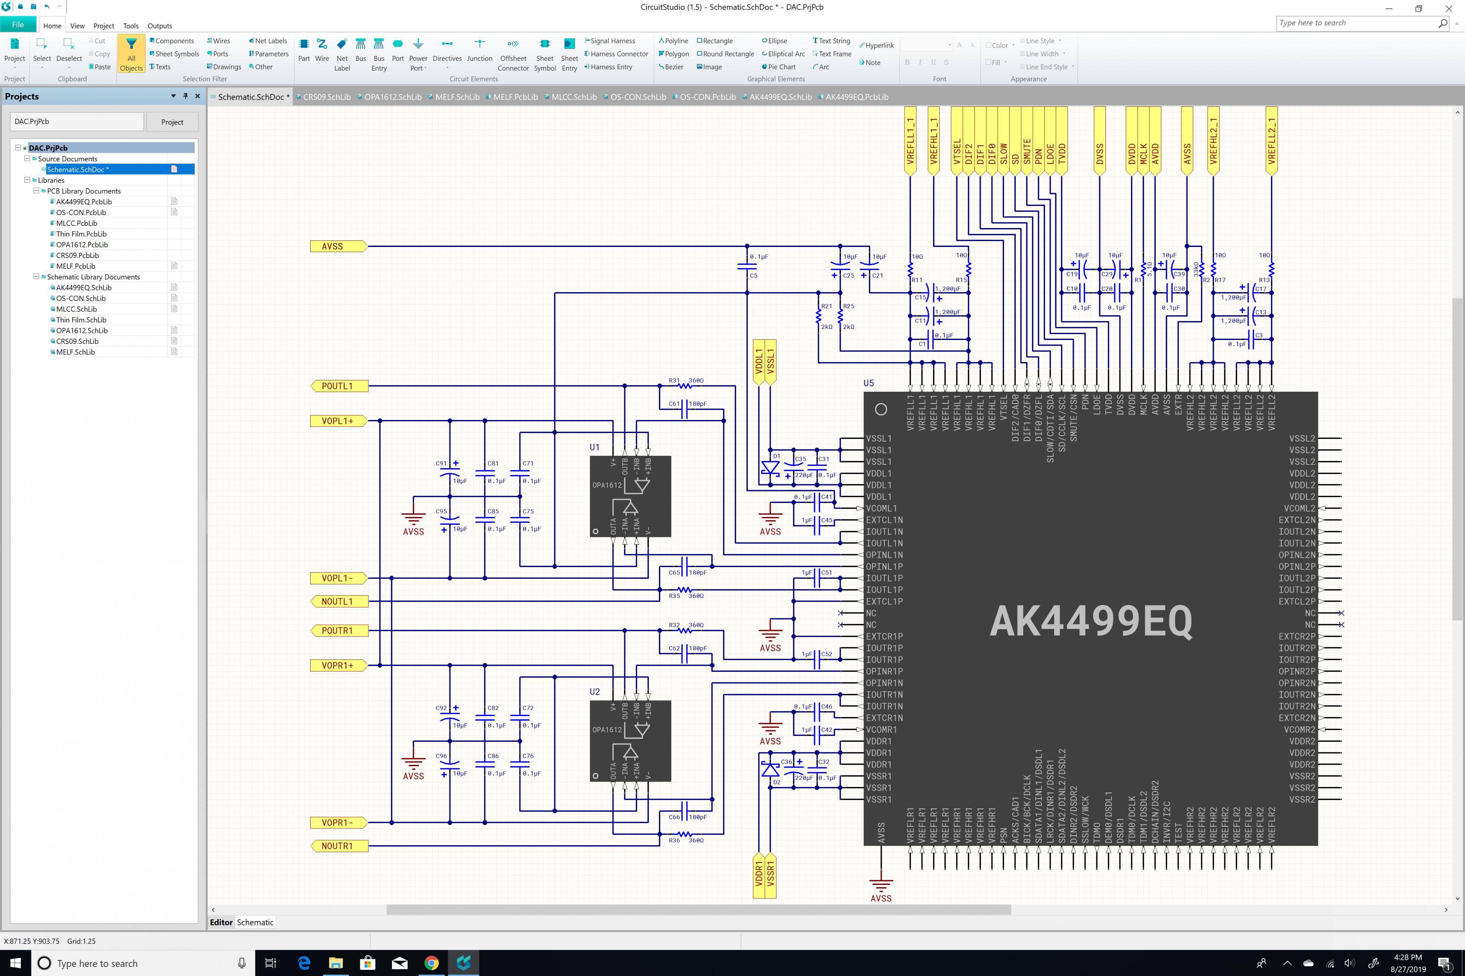Open the OPA1612.SchLib document tab

click(x=389, y=97)
